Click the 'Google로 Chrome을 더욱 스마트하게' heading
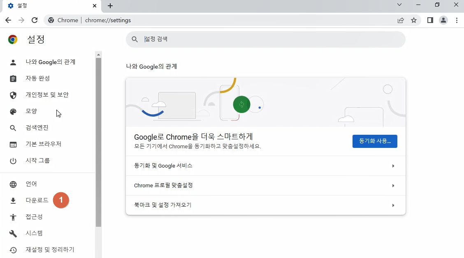 (x=193, y=137)
